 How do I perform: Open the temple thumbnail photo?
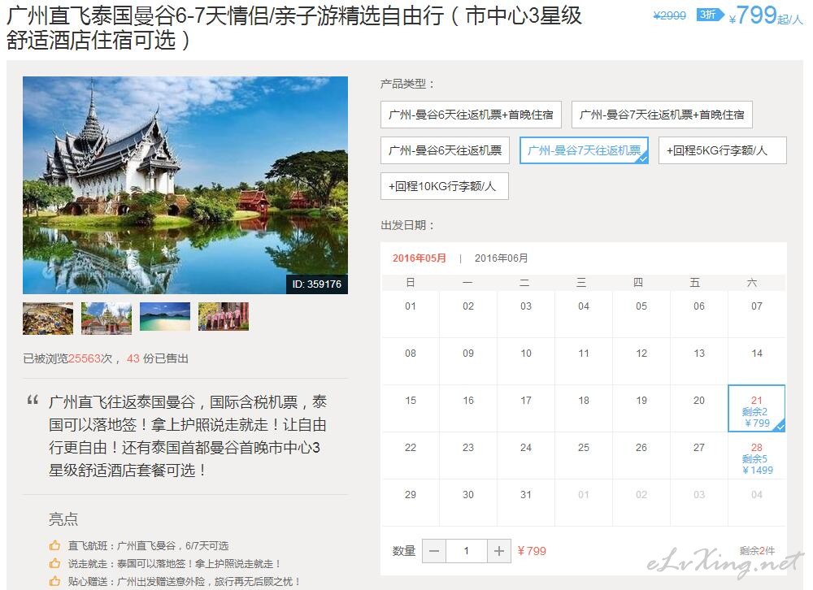point(107,318)
